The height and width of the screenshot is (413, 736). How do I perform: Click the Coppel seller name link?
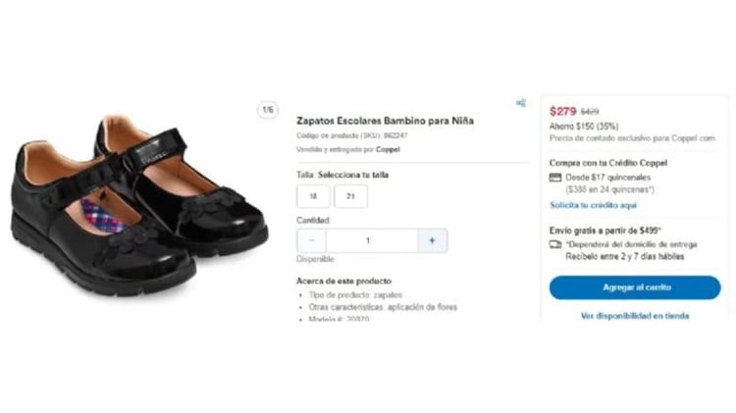[x=388, y=149]
